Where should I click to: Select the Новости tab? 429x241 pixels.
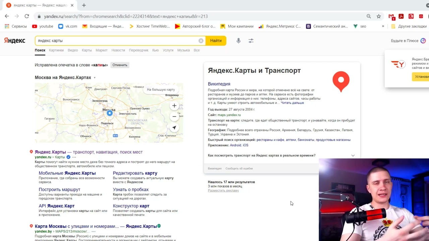[118, 50]
